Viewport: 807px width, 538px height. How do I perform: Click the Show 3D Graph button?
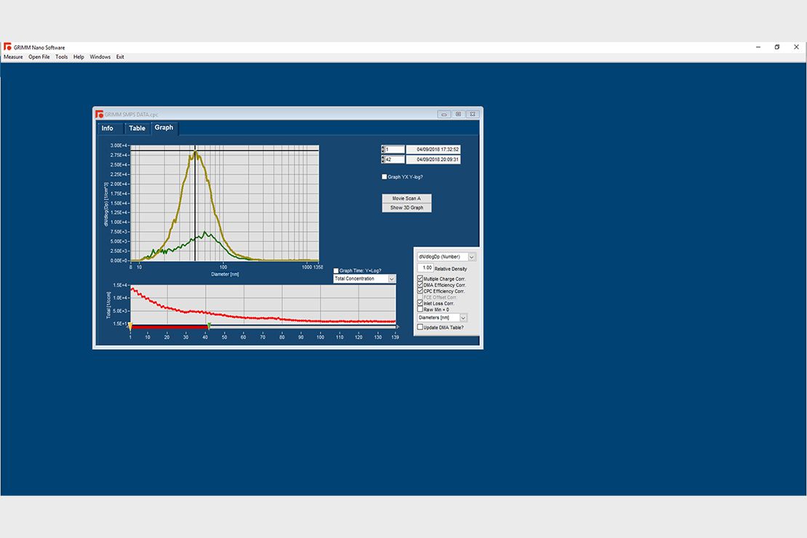[x=406, y=208]
